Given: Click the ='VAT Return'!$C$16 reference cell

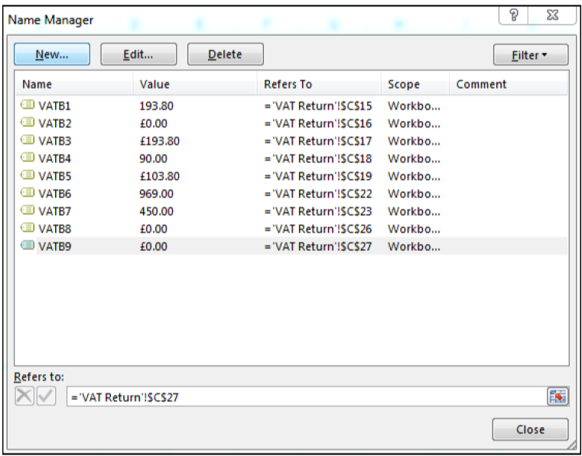Looking at the screenshot, I should (318, 123).
